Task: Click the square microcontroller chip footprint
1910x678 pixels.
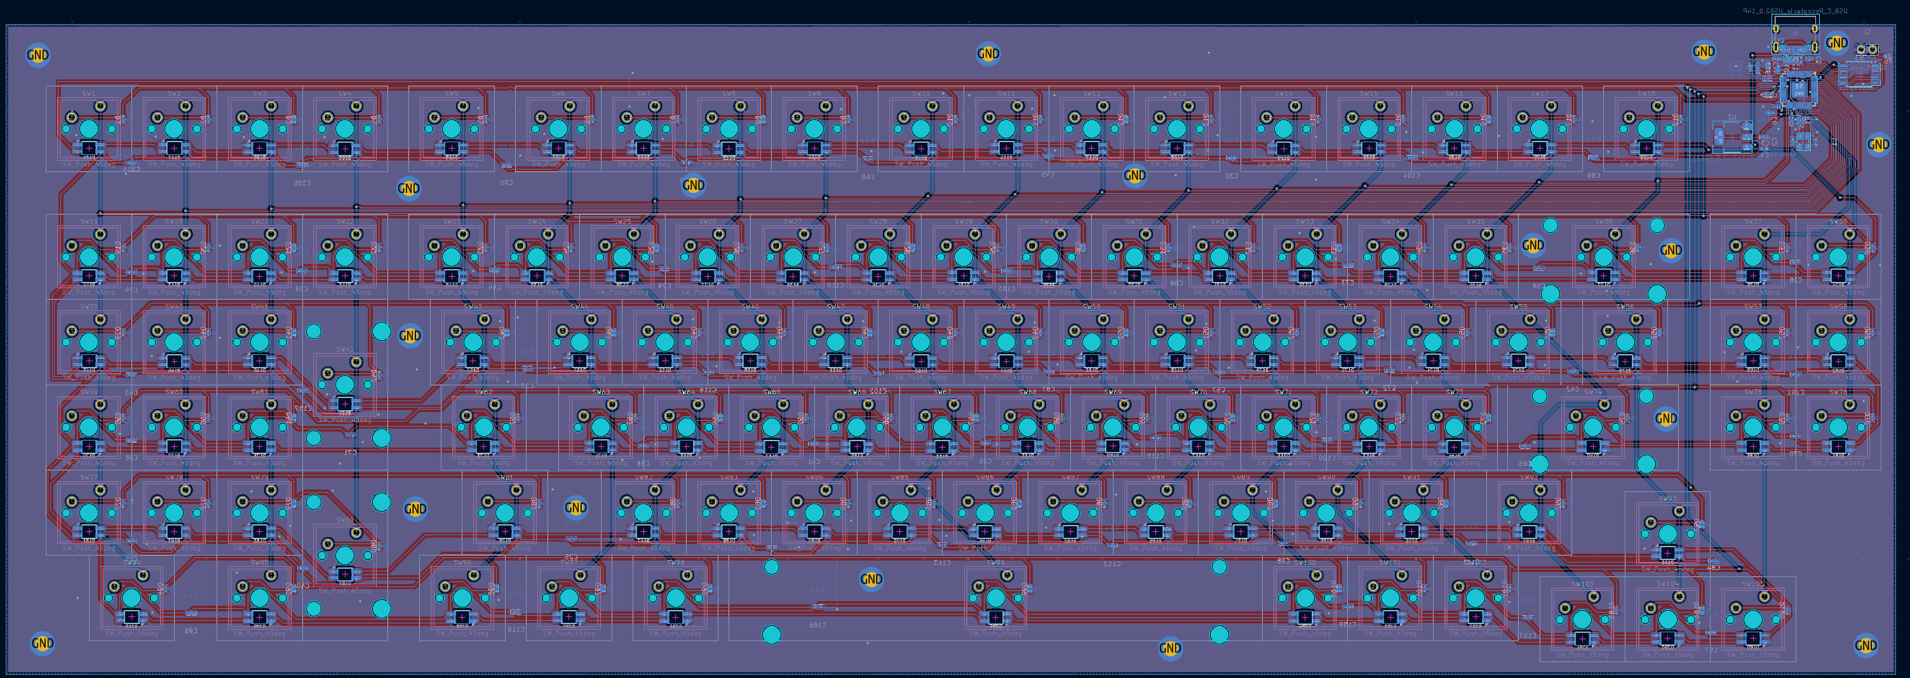Action: [x=1798, y=90]
